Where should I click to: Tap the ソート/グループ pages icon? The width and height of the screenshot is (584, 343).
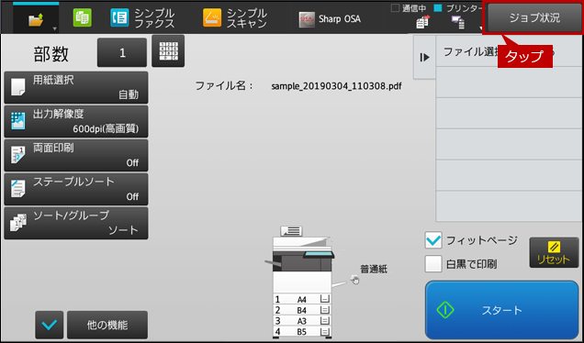coord(17,223)
